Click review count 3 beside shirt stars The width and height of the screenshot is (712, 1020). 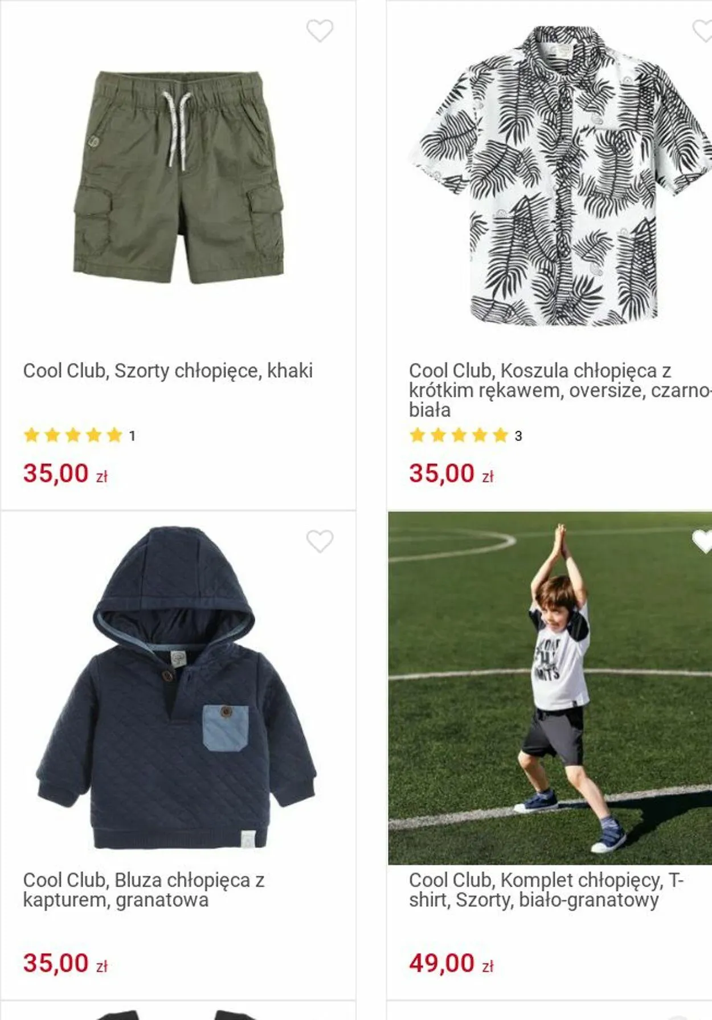coord(518,436)
